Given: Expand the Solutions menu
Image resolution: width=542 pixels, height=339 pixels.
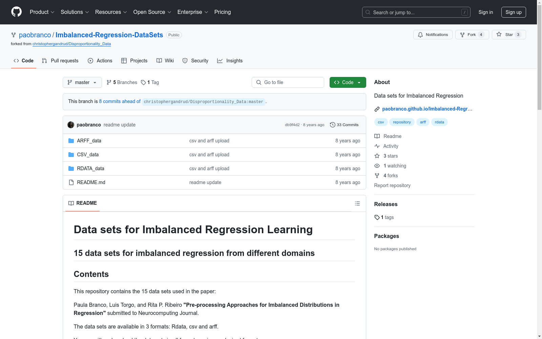Looking at the screenshot, I should tap(75, 12).
